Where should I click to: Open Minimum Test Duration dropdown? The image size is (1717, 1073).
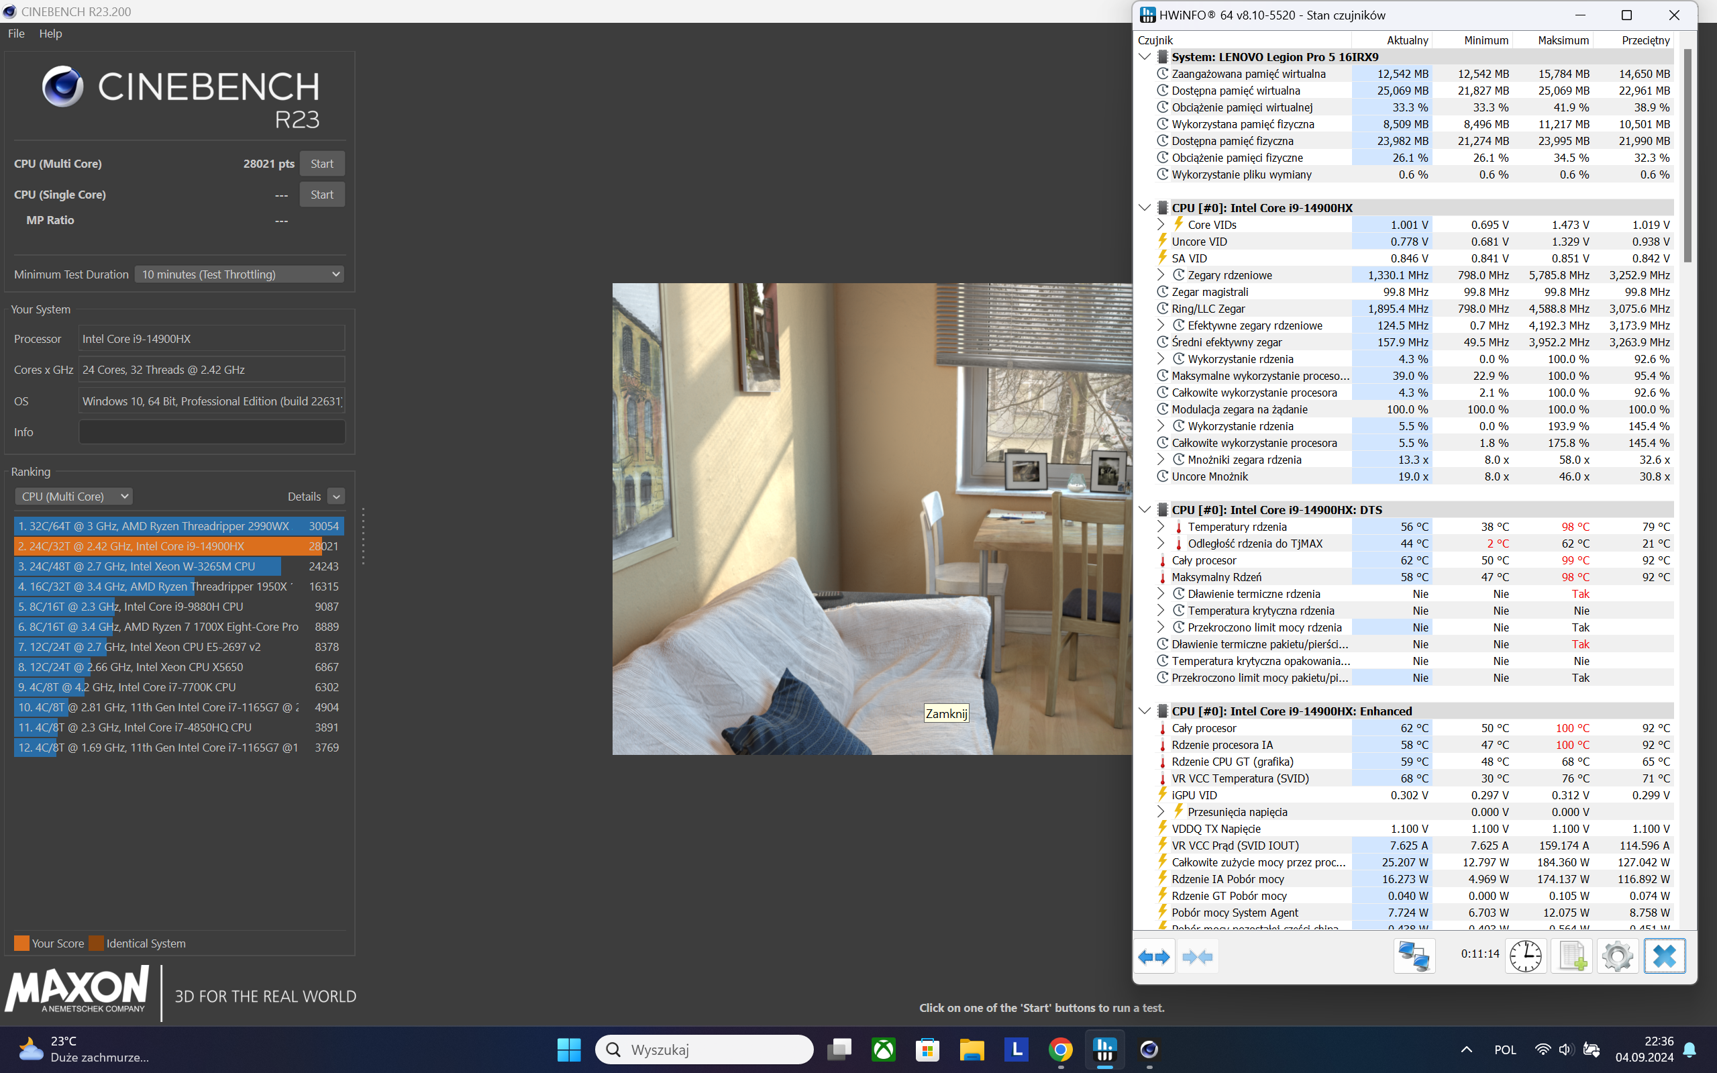coord(240,274)
